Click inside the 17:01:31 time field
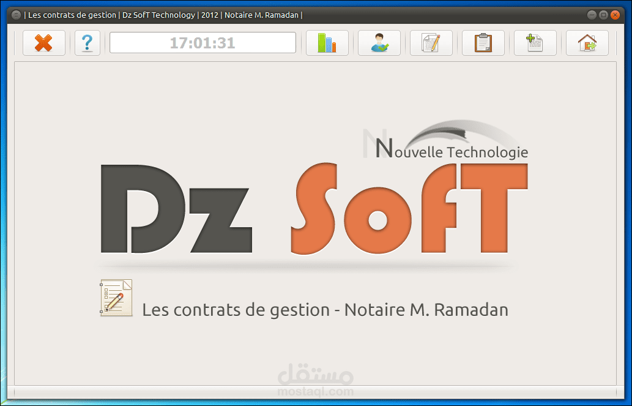This screenshot has width=632, height=406. 202,42
